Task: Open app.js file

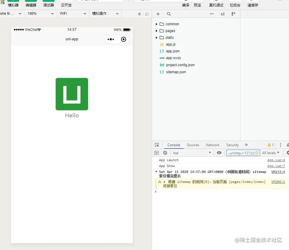Action: click(x=171, y=44)
